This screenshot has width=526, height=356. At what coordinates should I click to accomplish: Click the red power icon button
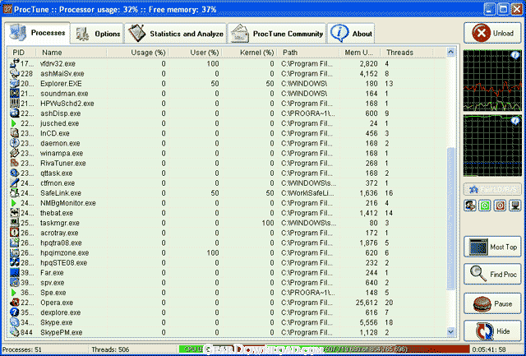tap(500, 205)
